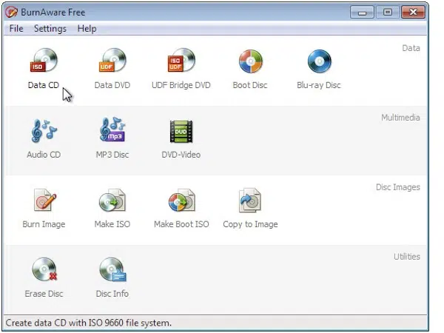This screenshot has width=444, height=333.
Task: Create a DVD-Video disc
Action: coord(181,138)
